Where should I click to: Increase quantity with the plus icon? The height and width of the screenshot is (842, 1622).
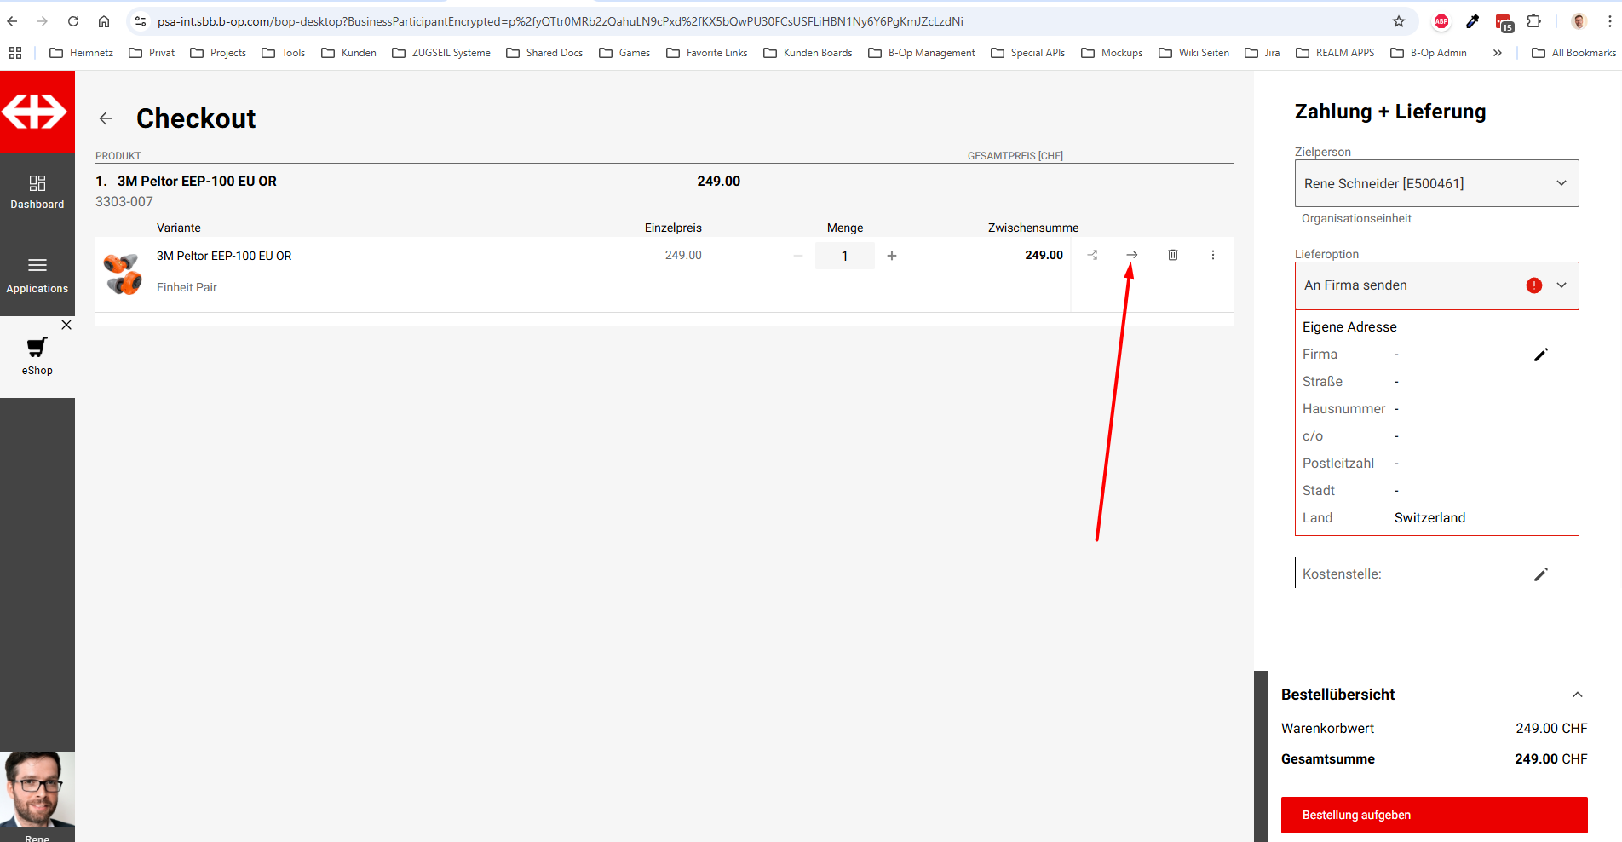(892, 256)
